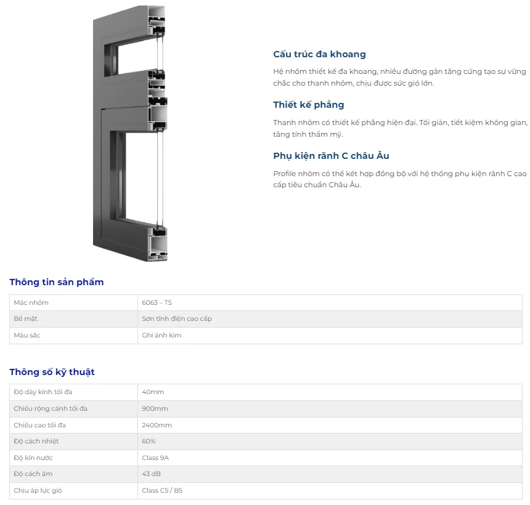Select the value '43 dB'
Image resolution: width=530 pixels, height=505 pixels.
click(152, 474)
